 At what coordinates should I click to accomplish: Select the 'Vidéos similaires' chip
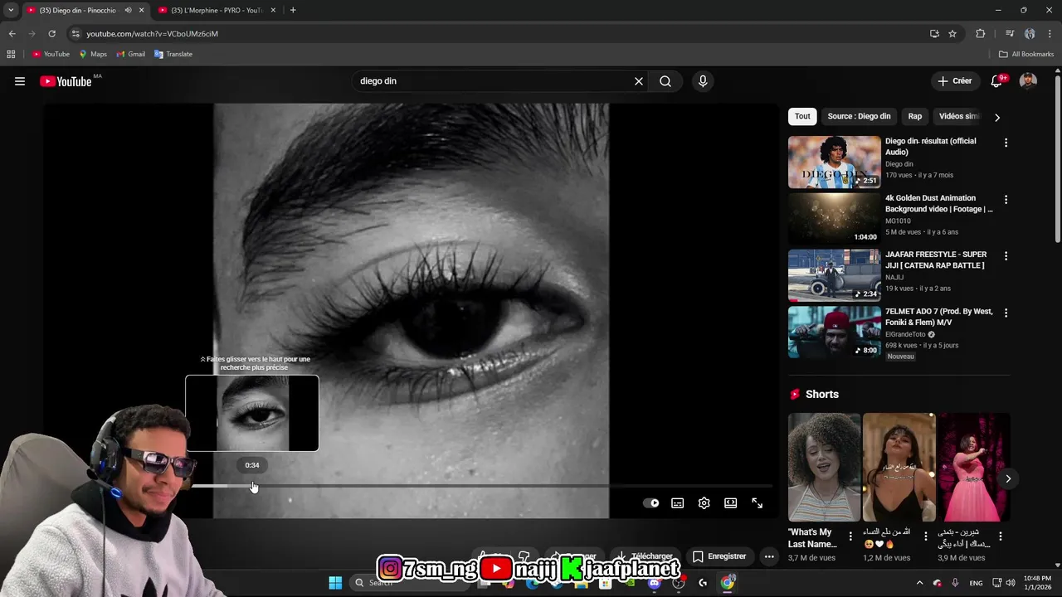pos(958,117)
